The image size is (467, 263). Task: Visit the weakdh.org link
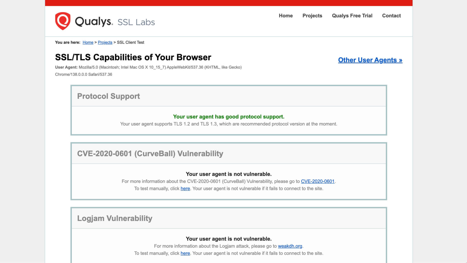[x=290, y=246]
